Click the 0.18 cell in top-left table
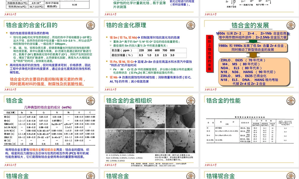This screenshot has width=299, height=179. click(x=75, y=5)
